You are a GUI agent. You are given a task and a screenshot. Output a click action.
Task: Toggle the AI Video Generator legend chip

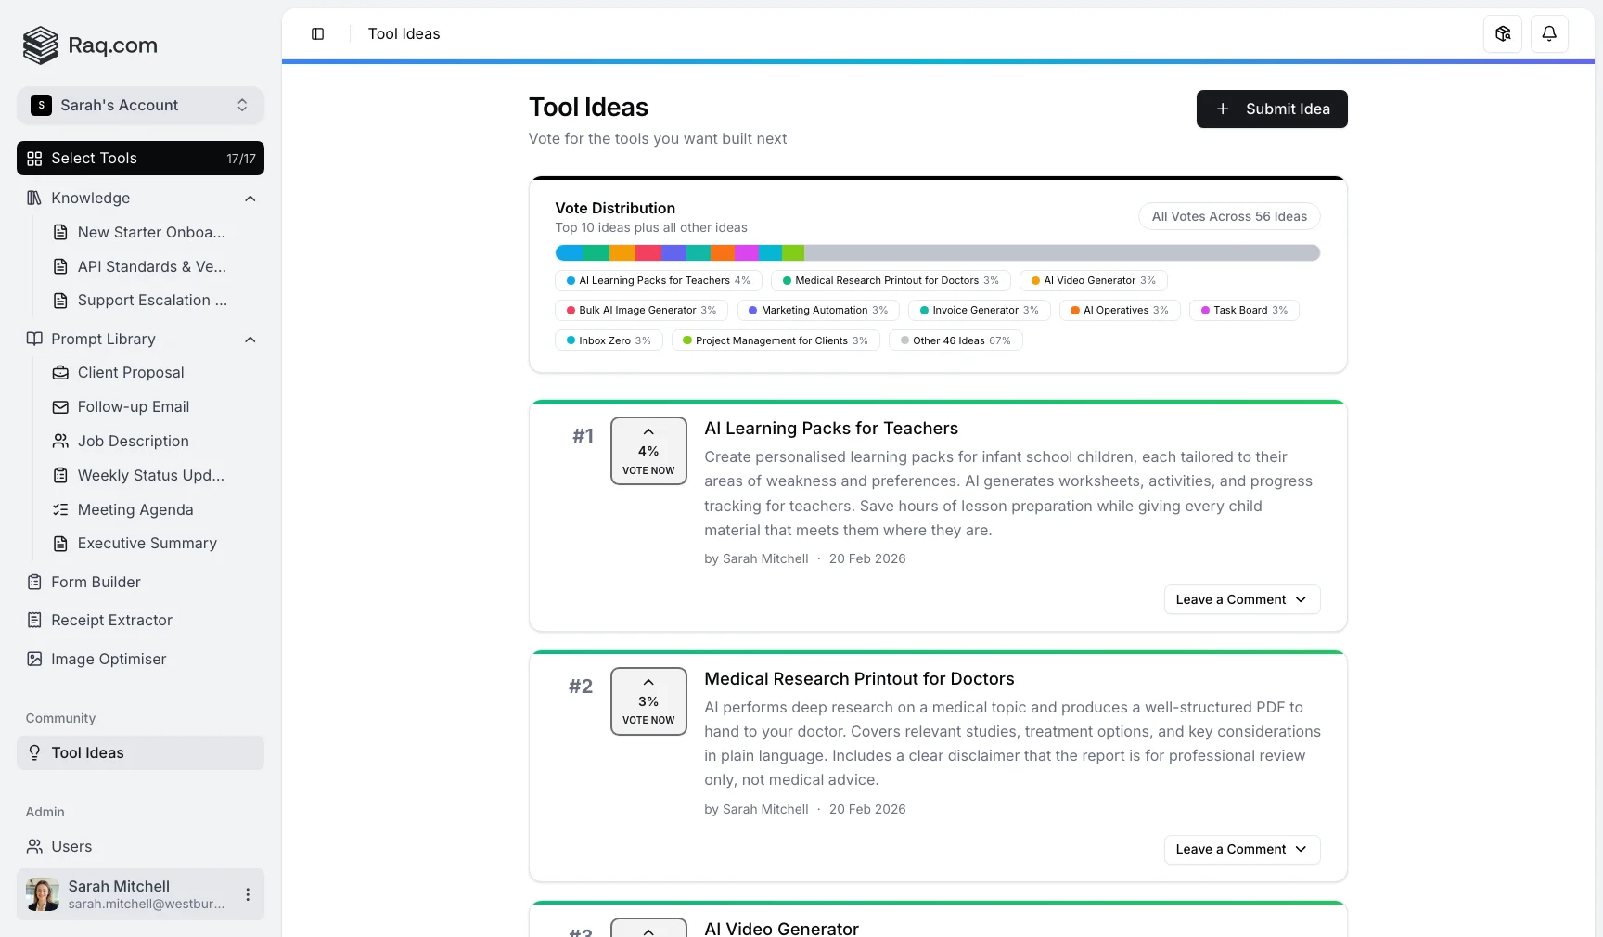1093,280
